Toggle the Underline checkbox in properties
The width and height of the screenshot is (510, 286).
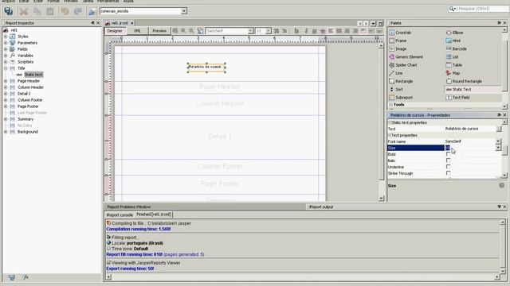coord(448,167)
